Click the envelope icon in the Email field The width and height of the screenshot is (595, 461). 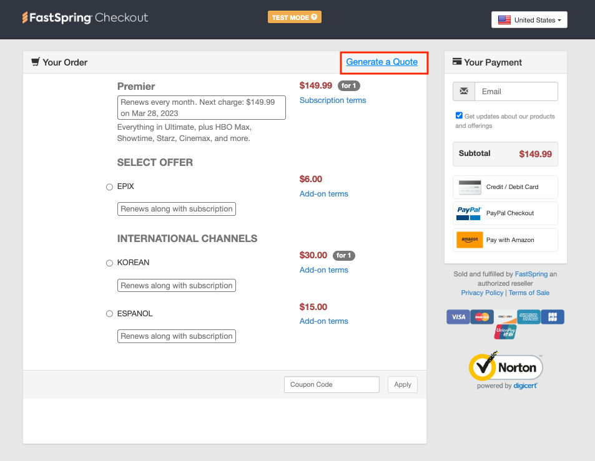point(464,91)
